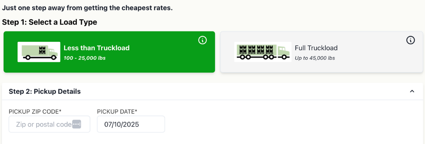Open info icon on Full Truckload card

410,40
